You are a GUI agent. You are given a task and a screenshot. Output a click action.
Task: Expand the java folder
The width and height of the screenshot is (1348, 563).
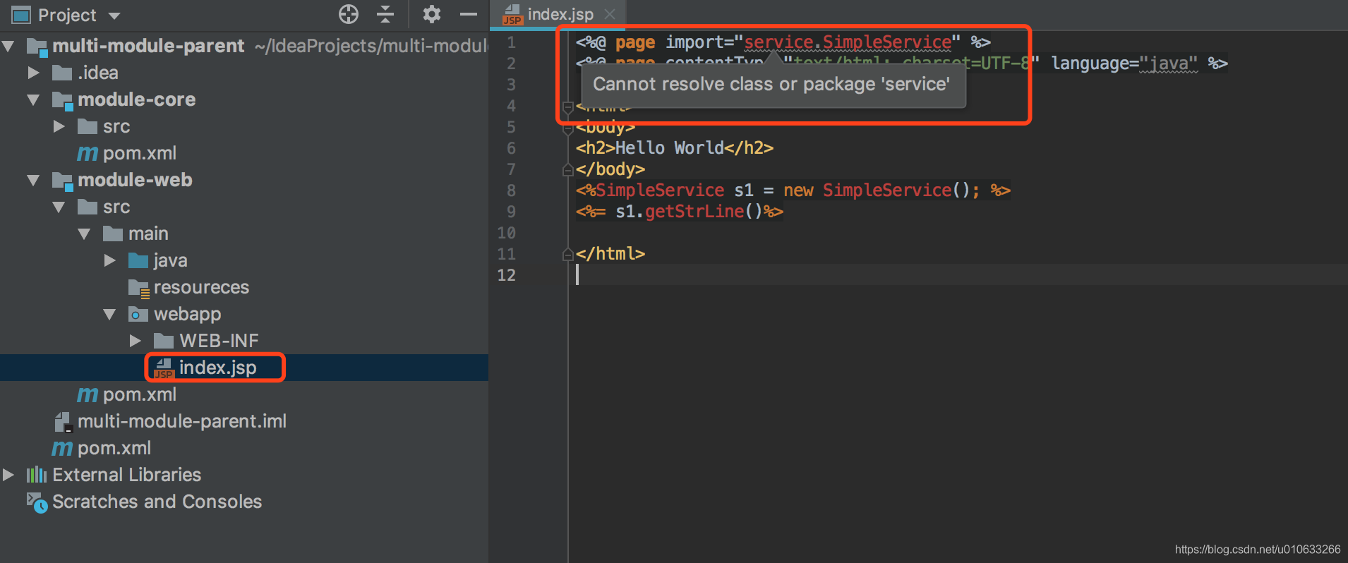109,260
